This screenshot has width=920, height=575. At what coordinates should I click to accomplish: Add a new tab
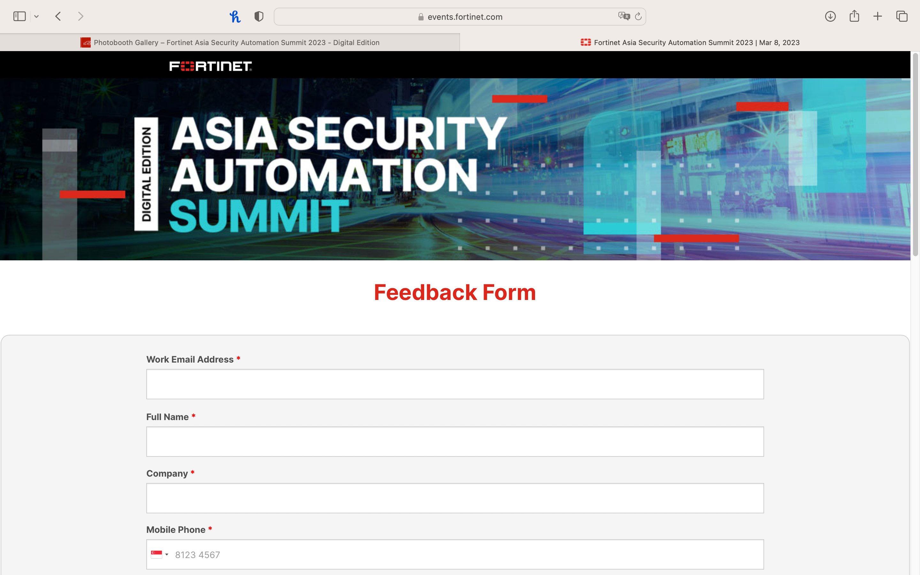tap(878, 16)
